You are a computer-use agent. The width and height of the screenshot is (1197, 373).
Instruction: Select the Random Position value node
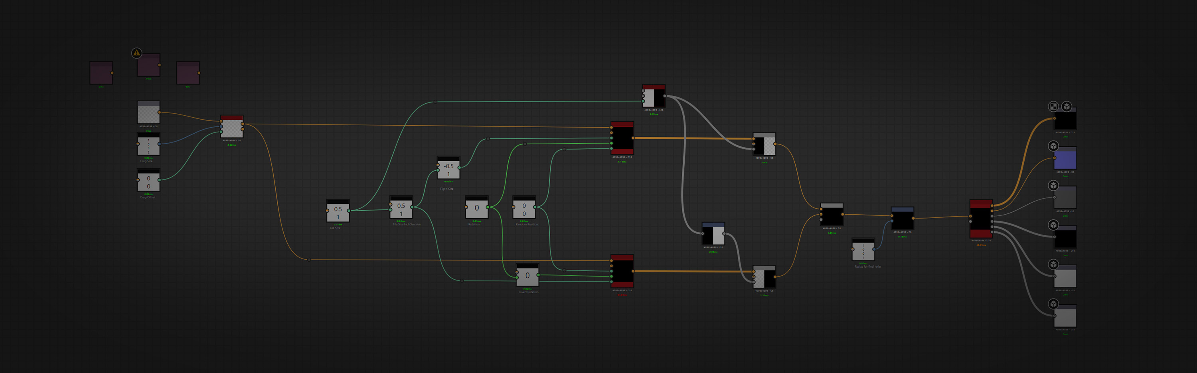[524, 207]
